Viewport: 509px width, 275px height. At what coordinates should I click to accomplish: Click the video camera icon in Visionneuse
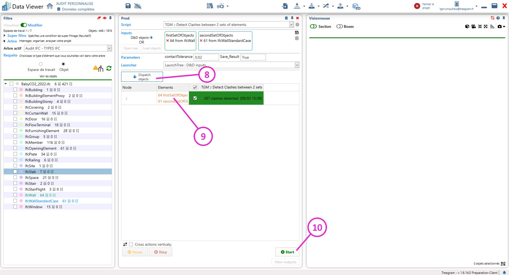click(473, 27)
